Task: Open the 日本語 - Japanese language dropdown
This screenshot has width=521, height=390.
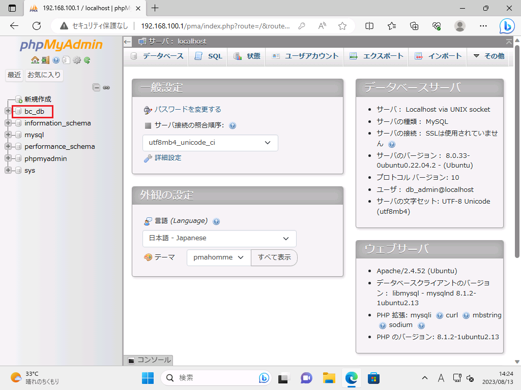Action: tap(219, 238)
